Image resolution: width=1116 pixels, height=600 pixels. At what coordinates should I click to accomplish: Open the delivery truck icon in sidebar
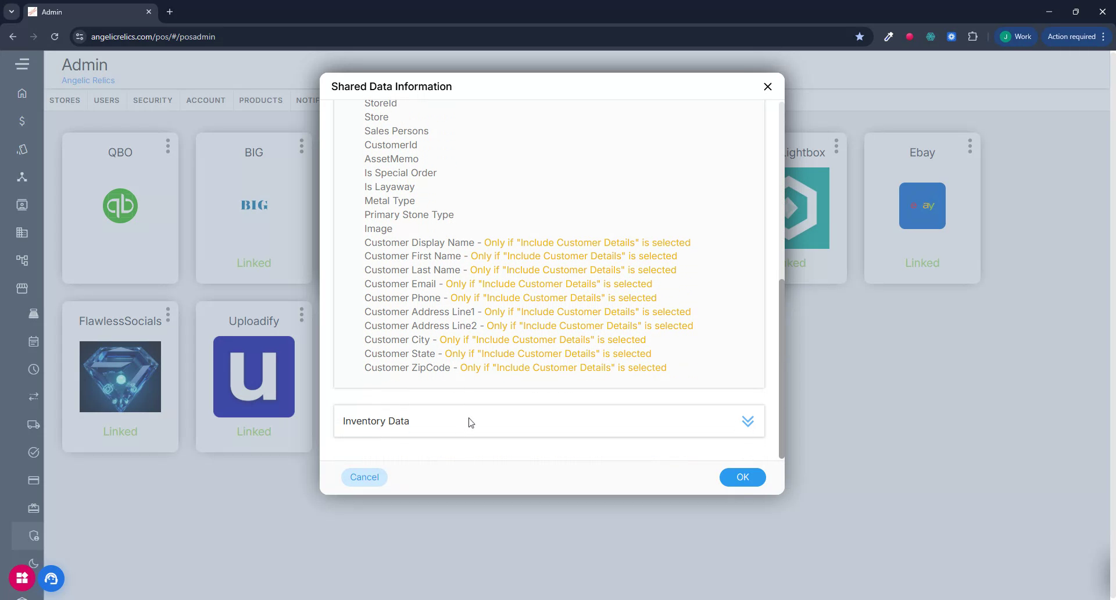pyautogui.click(x=34, y=424)
